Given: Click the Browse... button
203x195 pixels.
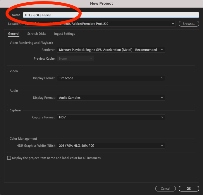Looking at the screenshot, I should pyautogui.click(x=189, y=24).
